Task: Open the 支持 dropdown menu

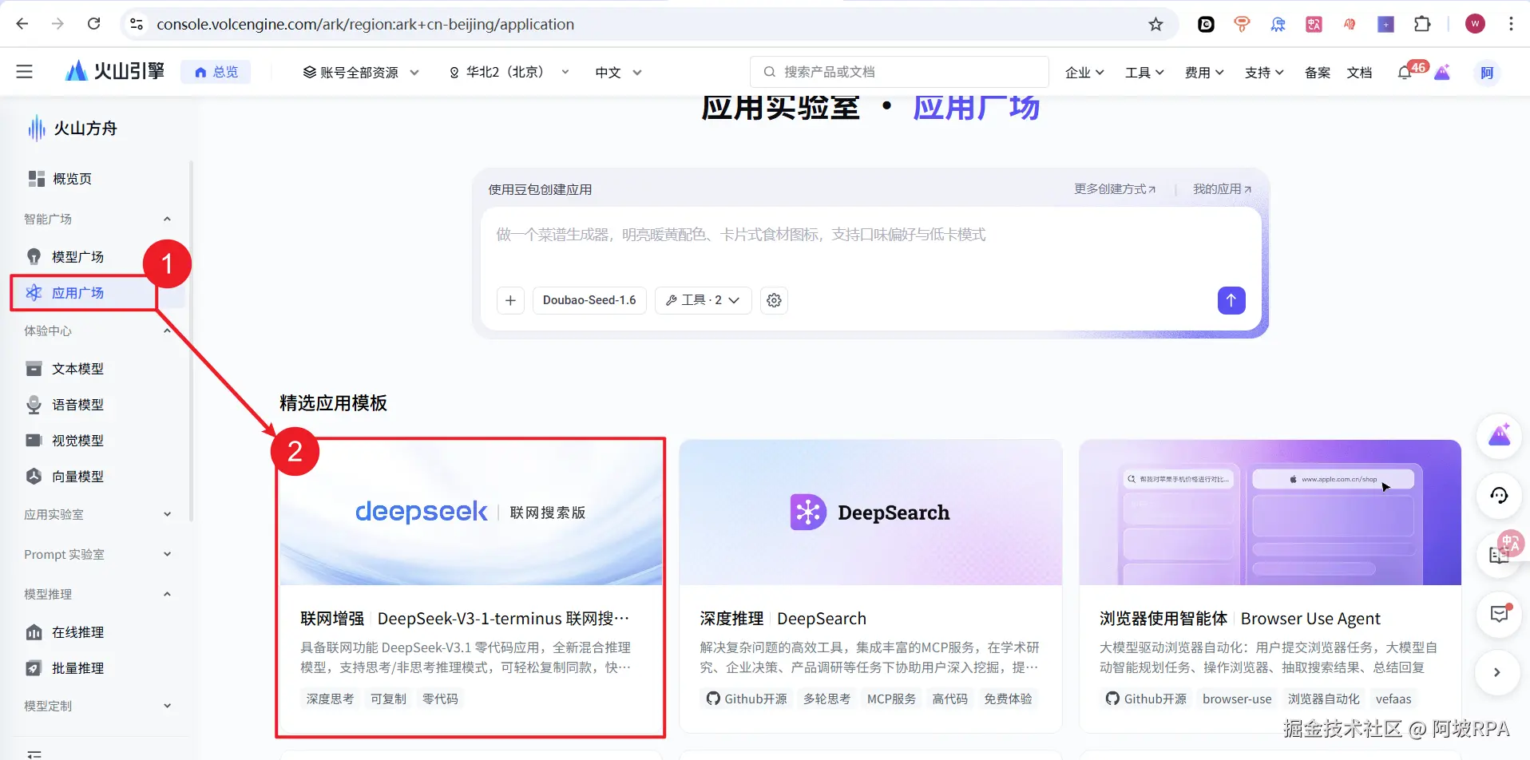Action: [x=1264, y=73]
